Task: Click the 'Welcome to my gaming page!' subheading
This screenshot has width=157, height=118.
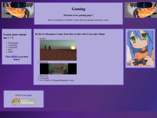Action: pyautogui.click(x=78, y=15)
